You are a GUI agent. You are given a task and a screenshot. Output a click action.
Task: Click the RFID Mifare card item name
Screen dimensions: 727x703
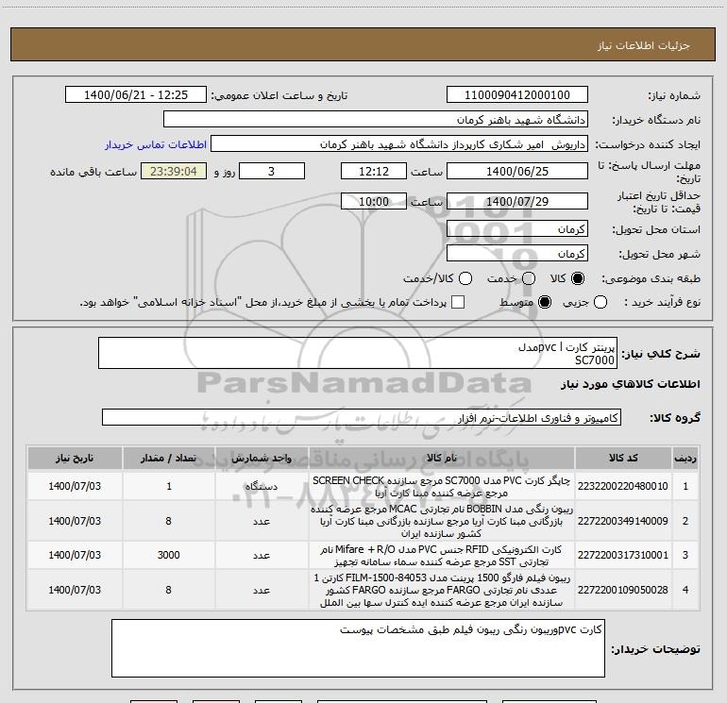tap(442, 556)
